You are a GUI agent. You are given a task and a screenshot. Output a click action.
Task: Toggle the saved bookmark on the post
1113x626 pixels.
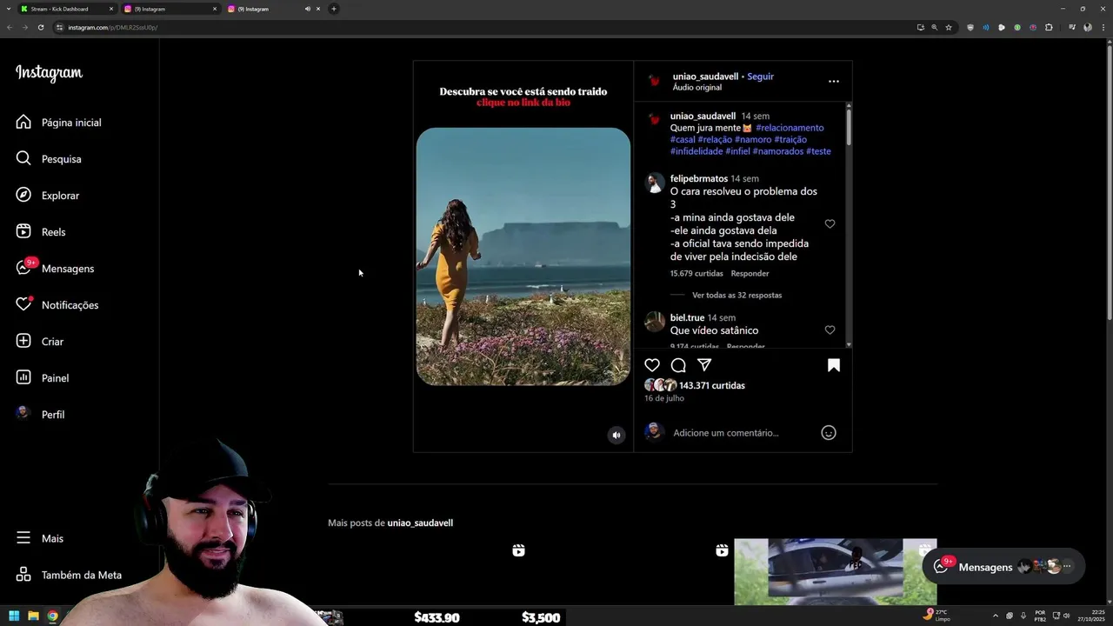point(834,365)
